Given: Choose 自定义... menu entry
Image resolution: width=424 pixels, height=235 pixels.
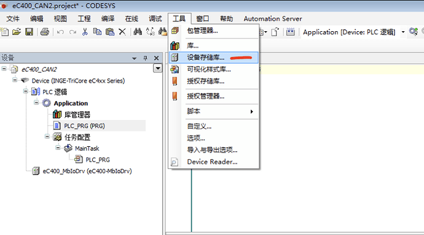Looking at the screenshot, I should [x=213, y=126].
